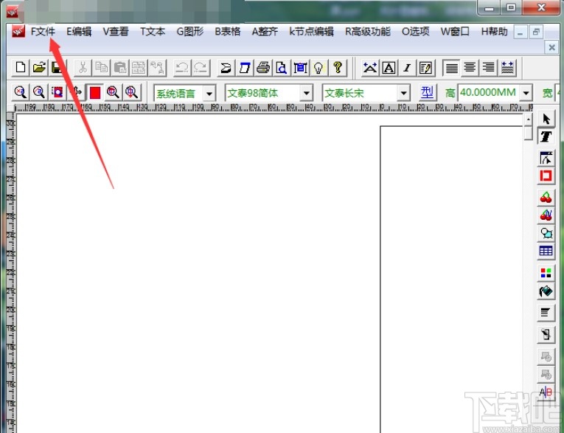Click the zoom to selection icon

click(x=58, y=92)
